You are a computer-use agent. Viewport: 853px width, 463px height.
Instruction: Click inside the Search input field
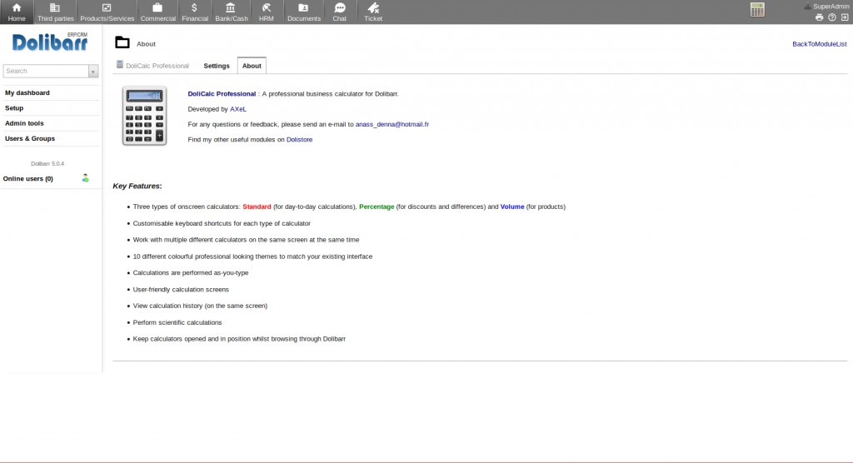(46, 72)
